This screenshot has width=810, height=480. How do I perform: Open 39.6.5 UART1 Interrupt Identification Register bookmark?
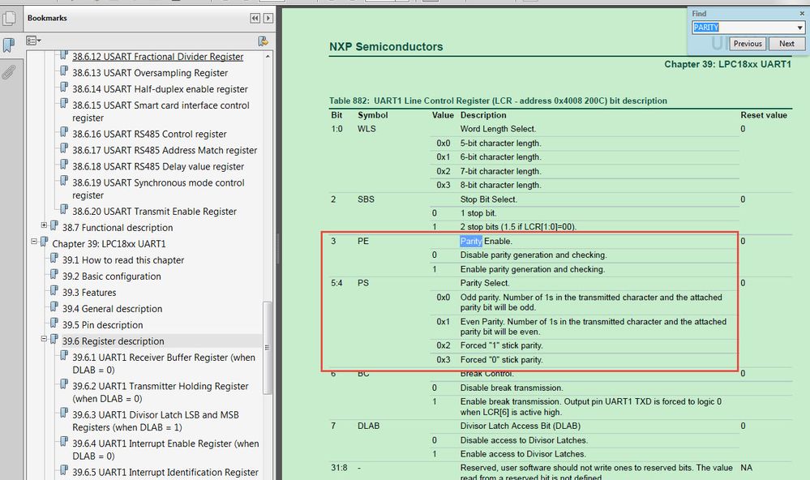tap(165, 472)
